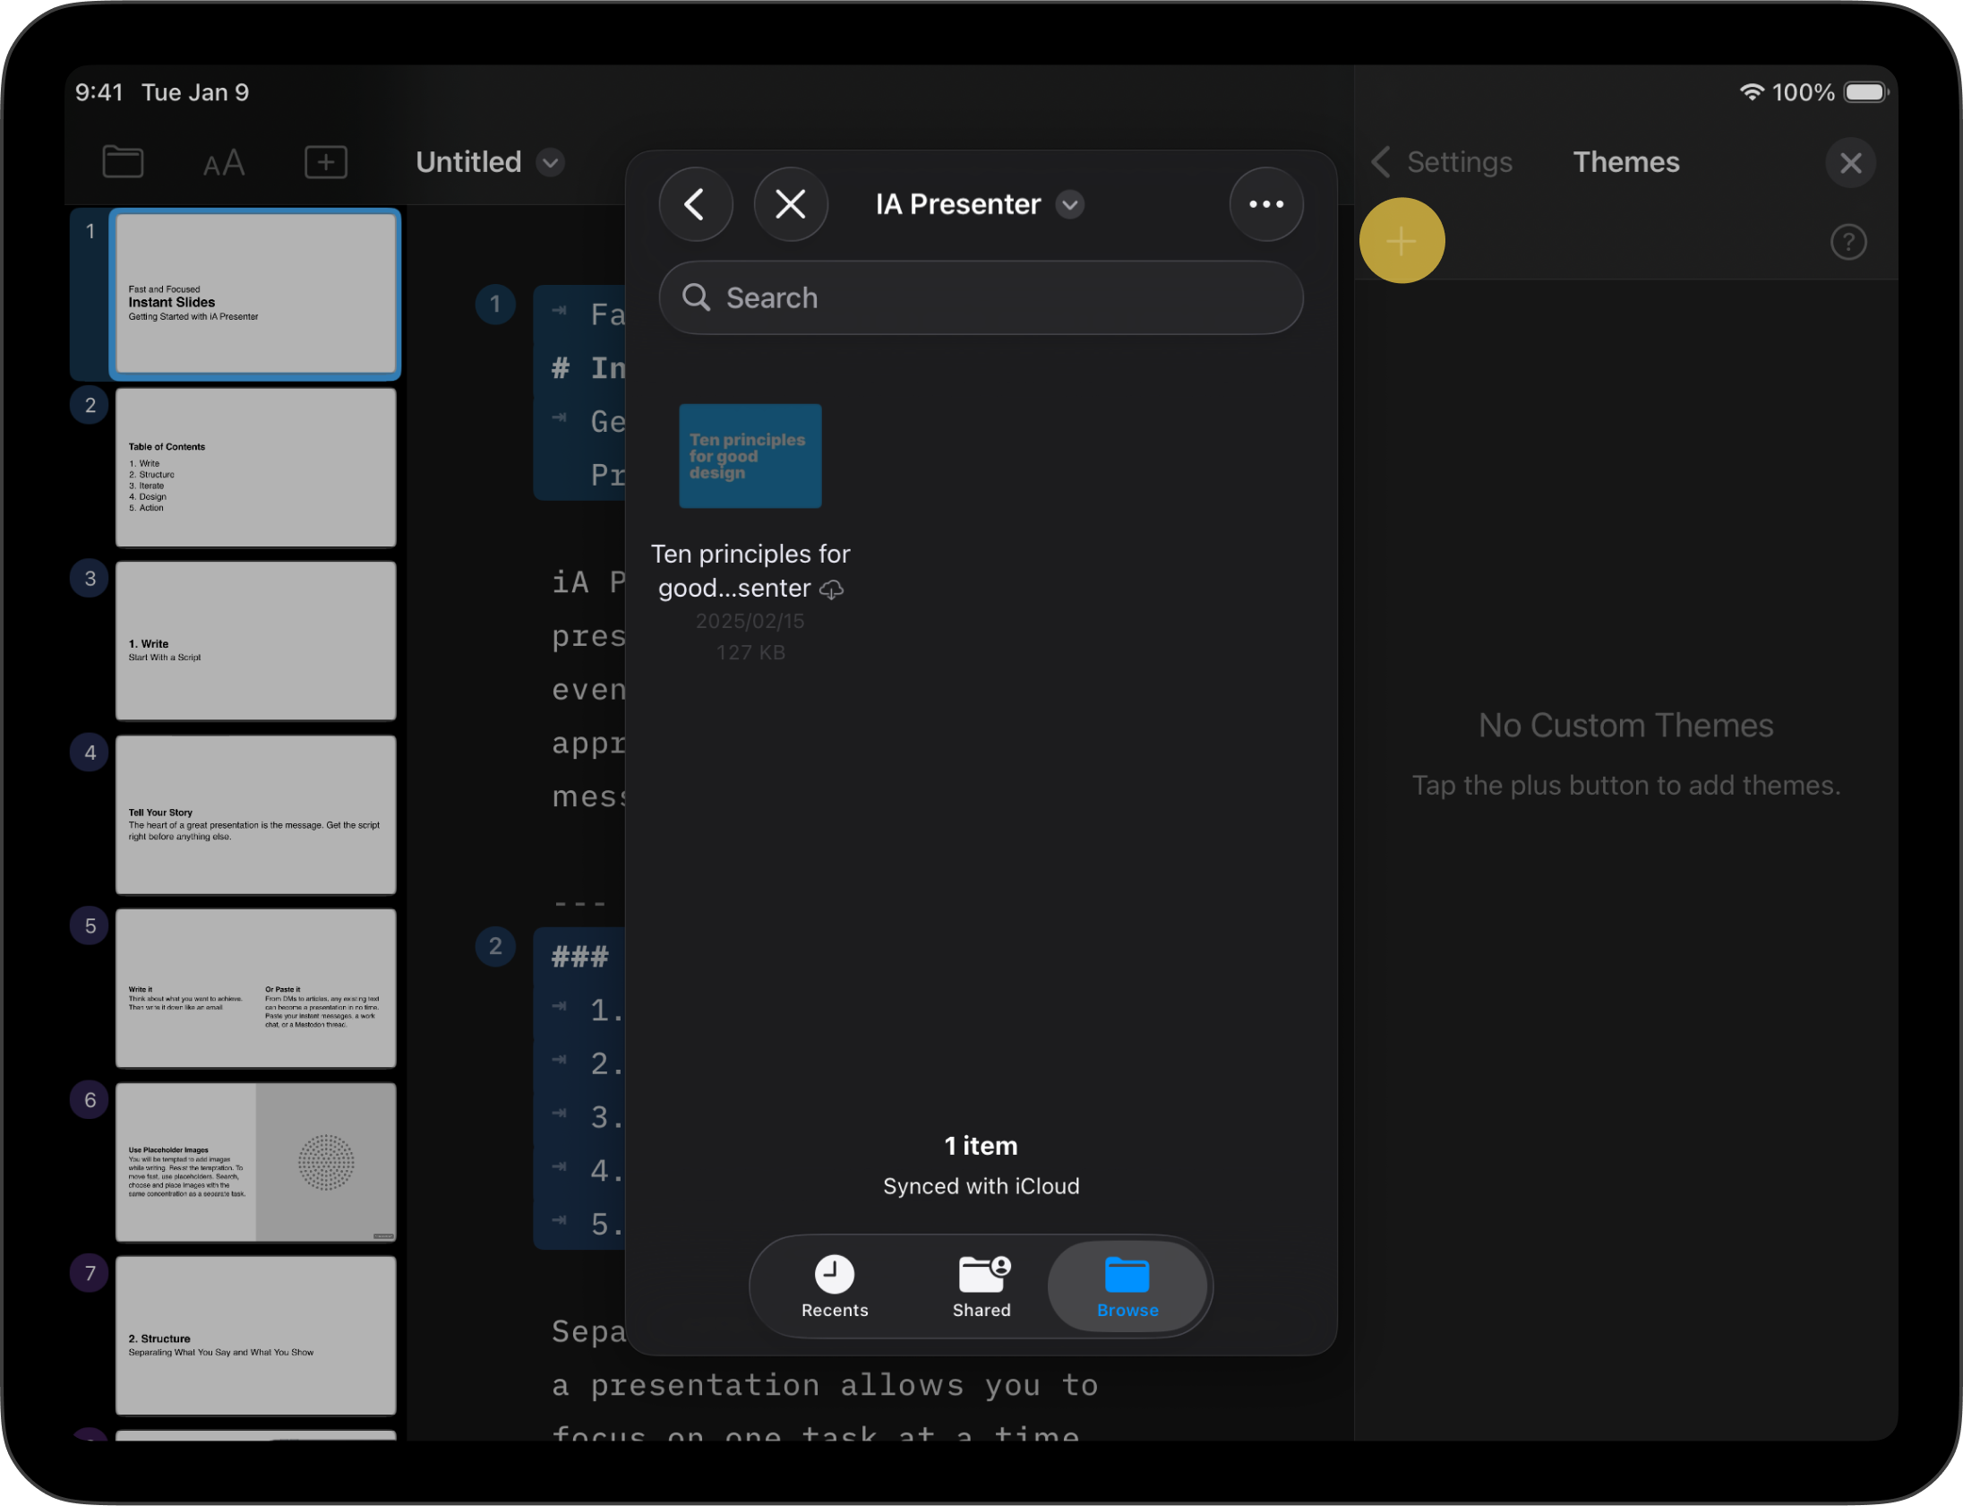The height and width of the screenshot is (1506, 1963).
Task: Go back in the file picker
Action: tap(695, 204)
